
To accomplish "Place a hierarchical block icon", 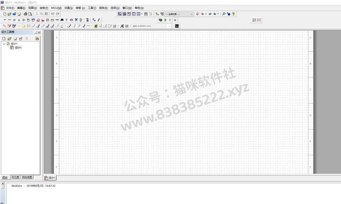I will (x=94, y=20).
